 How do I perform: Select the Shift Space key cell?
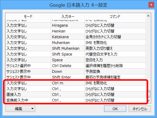click(x=68, y=54)
